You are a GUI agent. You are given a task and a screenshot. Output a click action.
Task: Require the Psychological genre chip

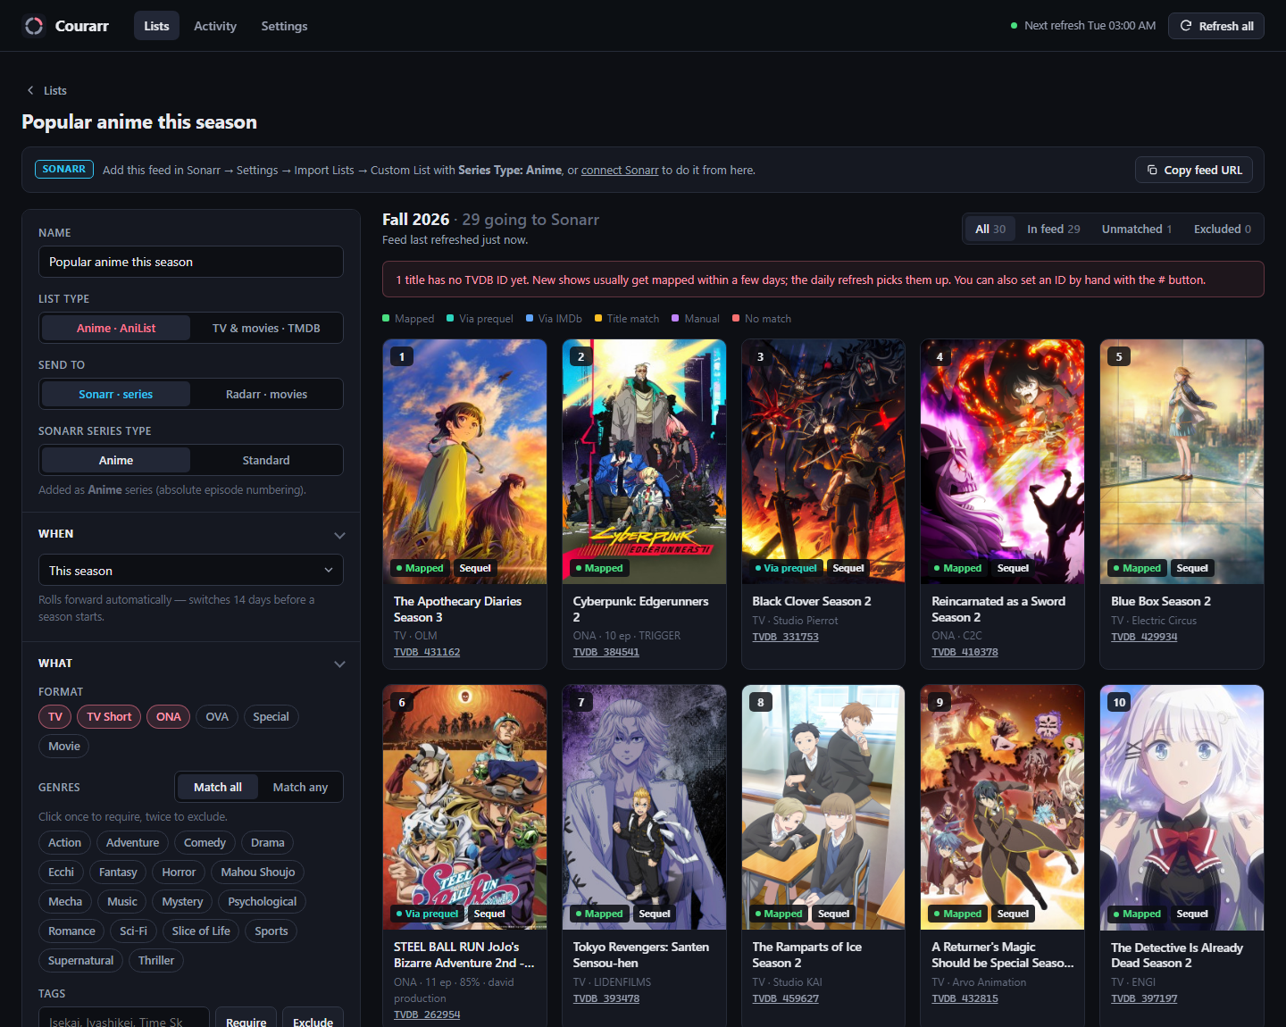[x=262, y=901]
